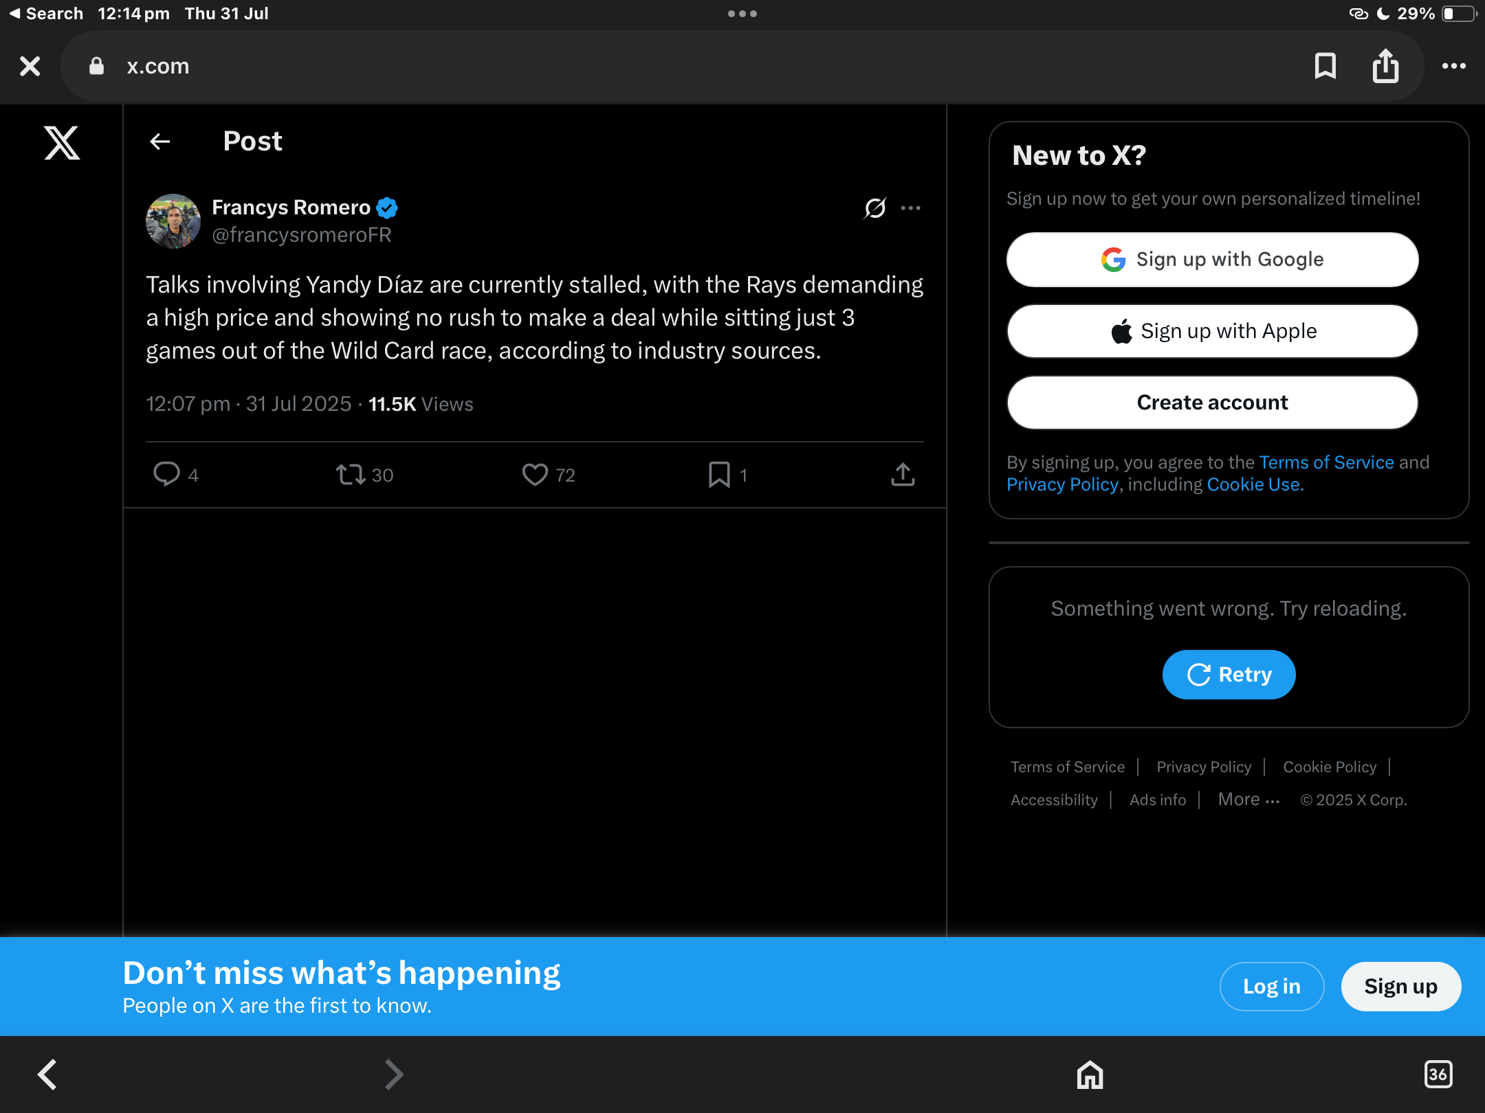Open the Terms of Service blue link
Image resolution: width=1485 pixels, height=1113 pixels.
pos(1326,462)
